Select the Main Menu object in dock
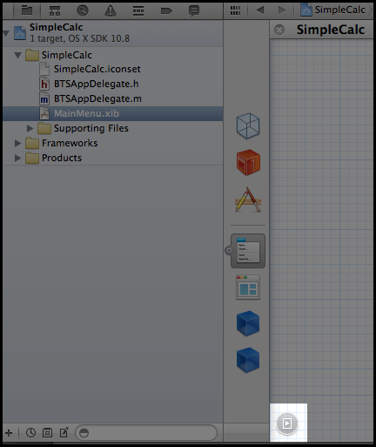This screenshot has height=447, width=376. [x=248, y=251]
